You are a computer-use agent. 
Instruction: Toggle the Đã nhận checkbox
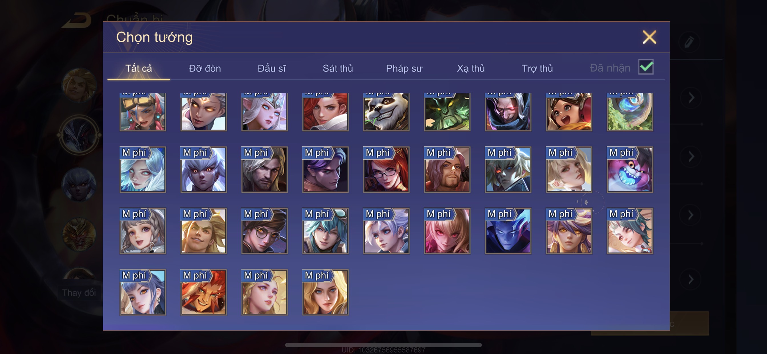646,67
